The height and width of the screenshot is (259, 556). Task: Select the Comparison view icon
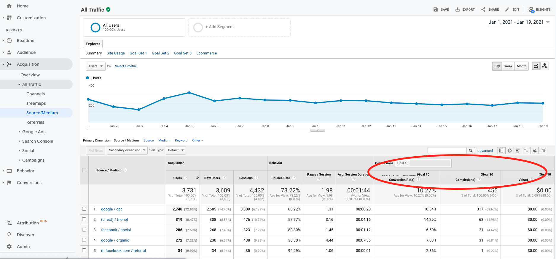[526, 151]
